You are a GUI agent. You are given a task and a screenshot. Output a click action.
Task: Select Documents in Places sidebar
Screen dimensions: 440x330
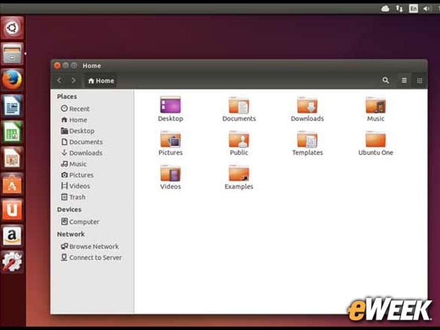click(82, 142)
